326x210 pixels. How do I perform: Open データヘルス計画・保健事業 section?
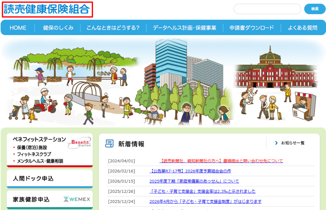(185, 27)
